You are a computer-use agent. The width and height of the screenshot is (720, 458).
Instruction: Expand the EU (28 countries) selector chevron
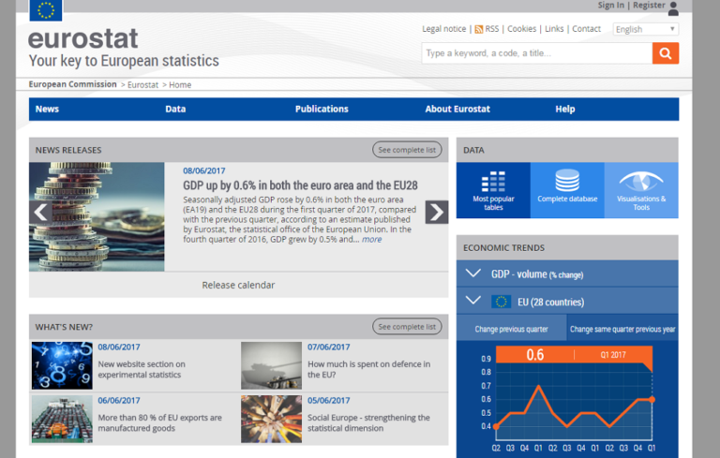[x=472, y=301]
